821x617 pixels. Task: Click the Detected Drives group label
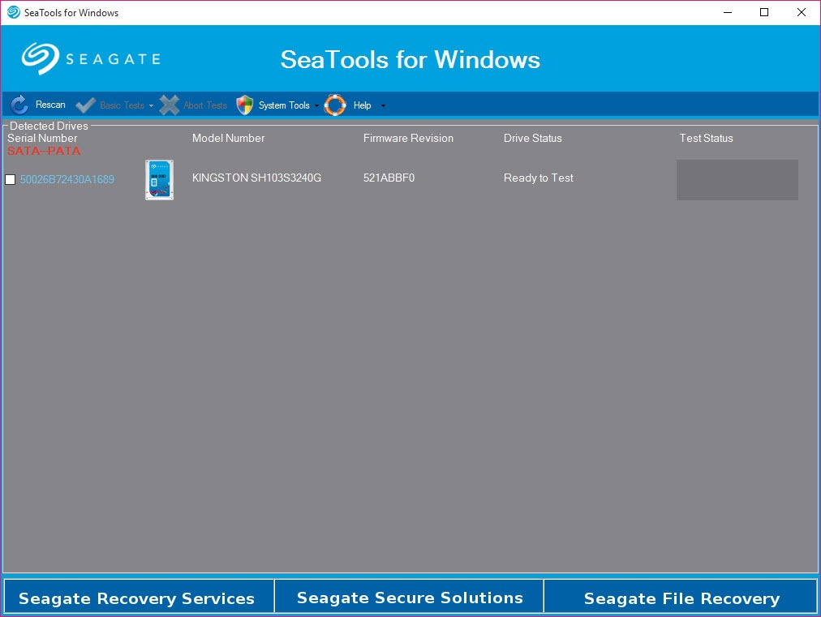pyautogui.click(x=49, y=126)
